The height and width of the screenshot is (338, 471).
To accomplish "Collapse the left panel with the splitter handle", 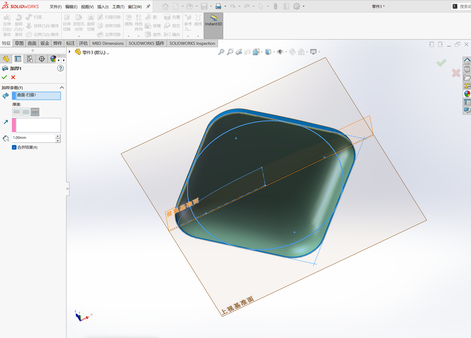I will tap(68, 189).
